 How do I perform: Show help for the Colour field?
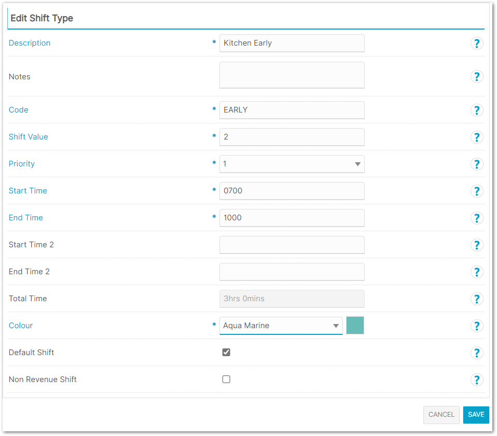point(477,326)
